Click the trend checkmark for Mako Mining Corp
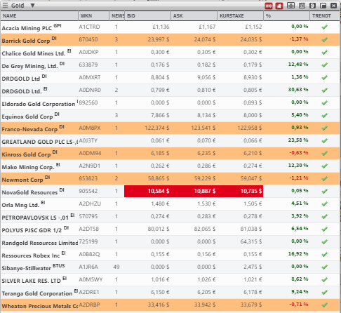 tap(324, 166)
